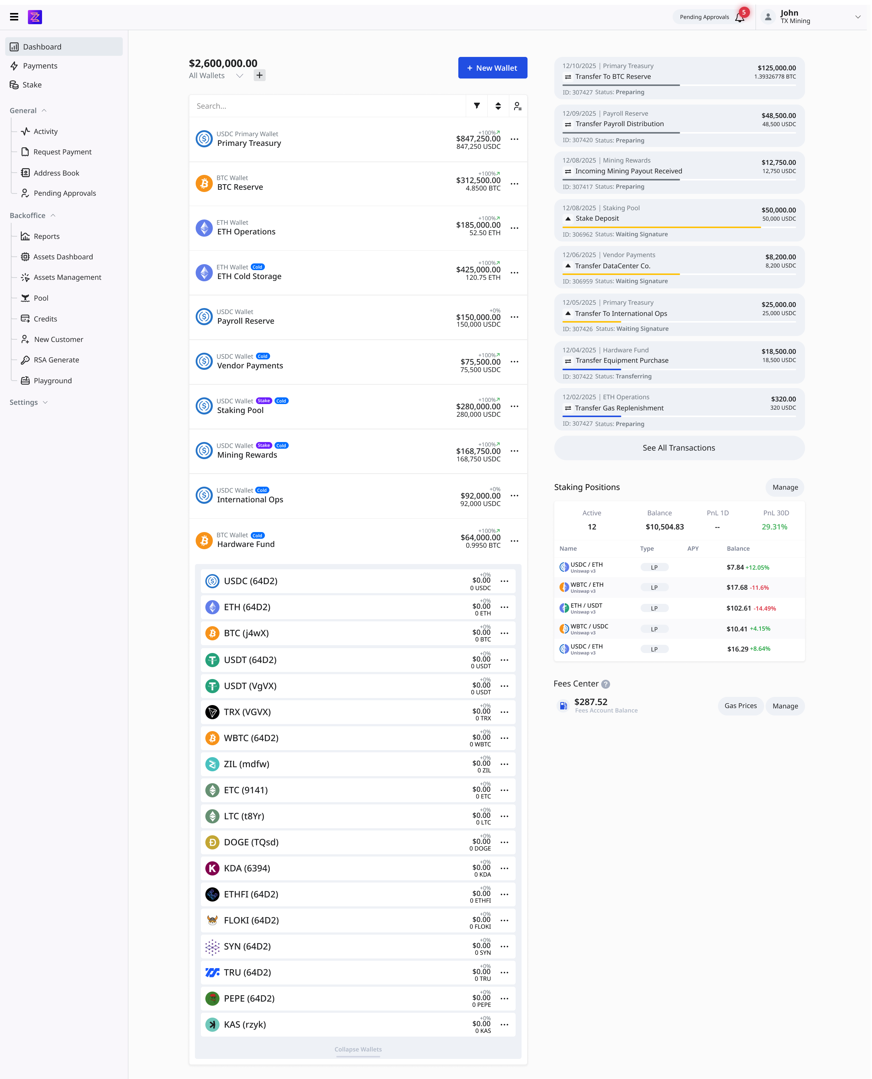Click the plus icon next to All Wallets
This screenshot has height=1079, width=872.
pos(259,76)
